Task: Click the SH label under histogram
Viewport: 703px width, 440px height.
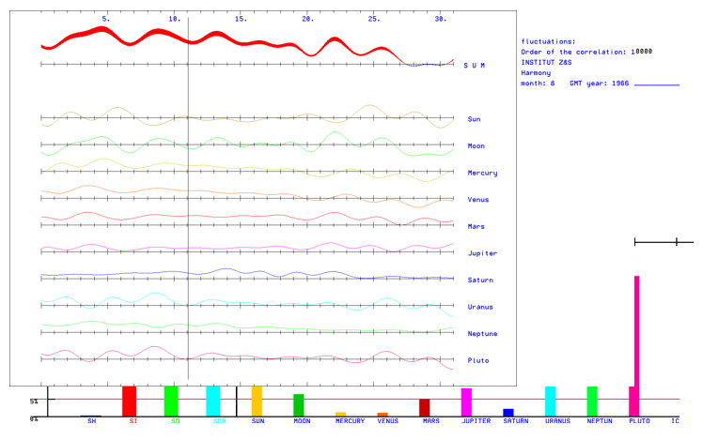Action: coord(92,421)
